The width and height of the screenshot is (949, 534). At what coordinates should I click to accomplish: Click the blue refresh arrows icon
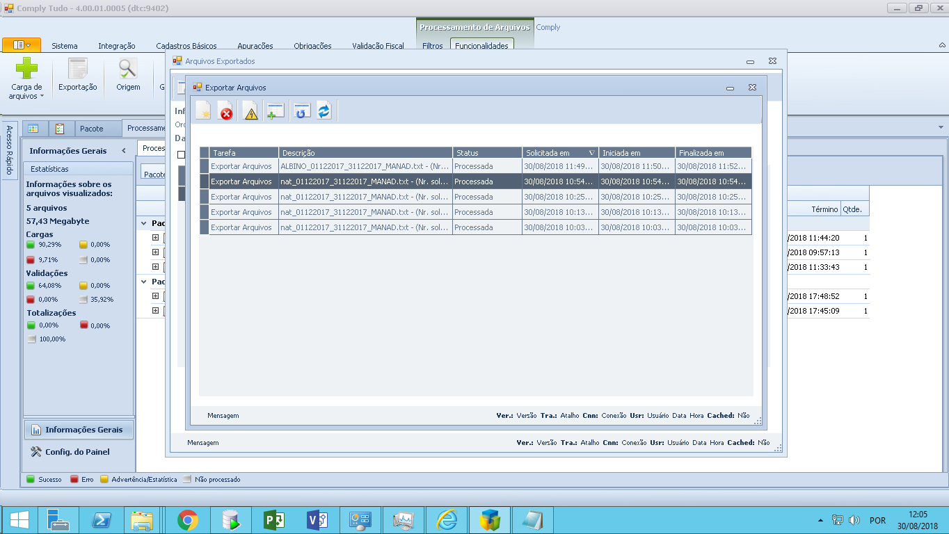point(324,111)
